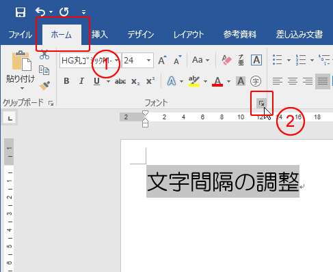The width and height of the screenshot is (333, 272).
Task: Open the Undo history dropdown arrow
Action: pos(51,12)
